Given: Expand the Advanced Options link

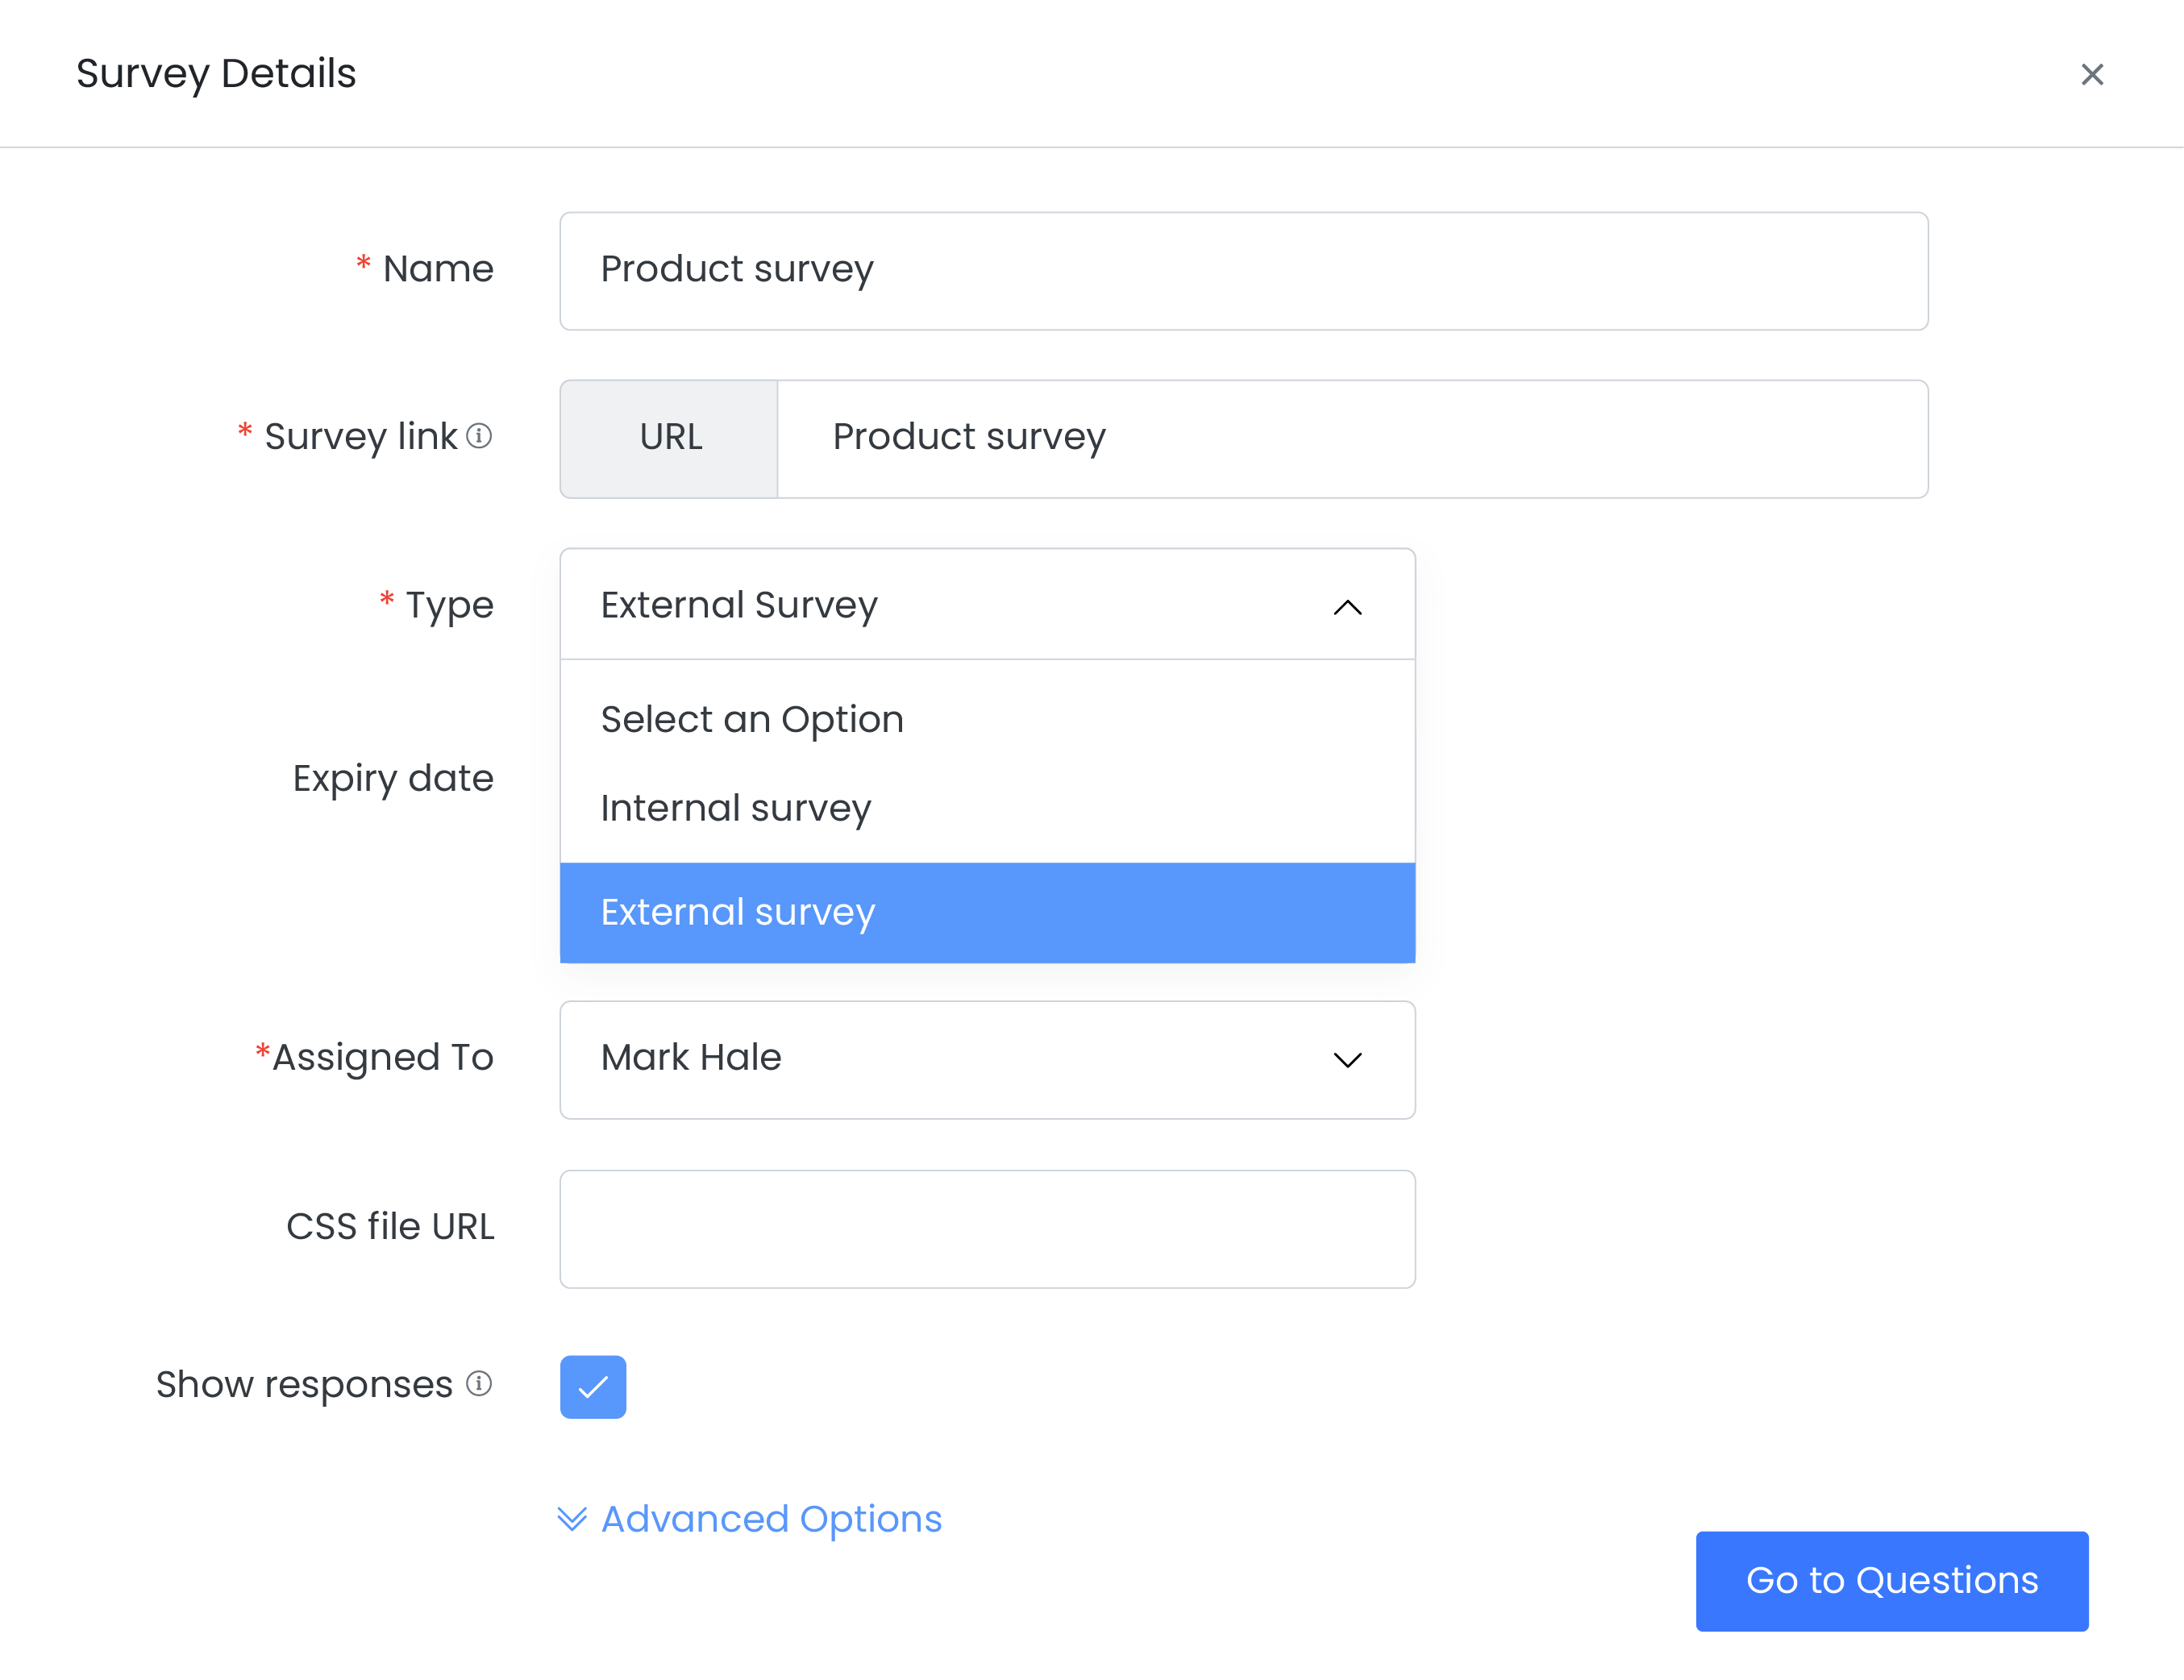Looking at the screenshot, I should (x=771, y=1519).
